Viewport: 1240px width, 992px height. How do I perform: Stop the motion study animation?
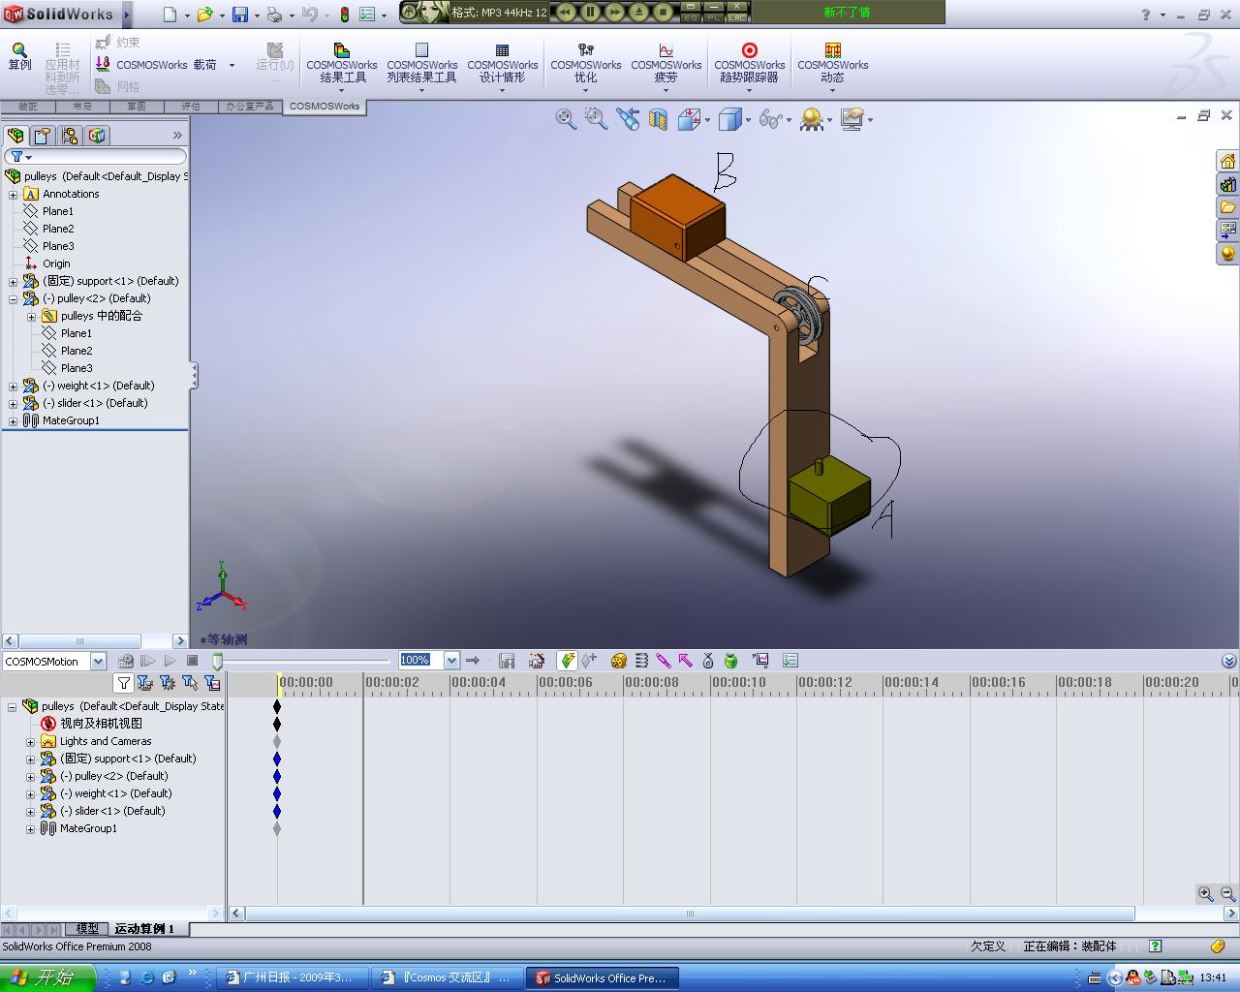[192, 661]
